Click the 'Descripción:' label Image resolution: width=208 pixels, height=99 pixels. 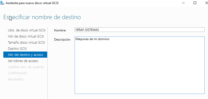63,40
